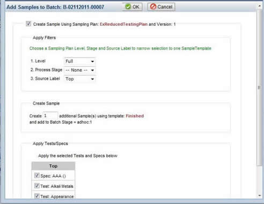The height and width of the screenshot is (204, 264).
Task: Toggle the Test: Alkali Metals checkbox
Action: click(37, 186)
